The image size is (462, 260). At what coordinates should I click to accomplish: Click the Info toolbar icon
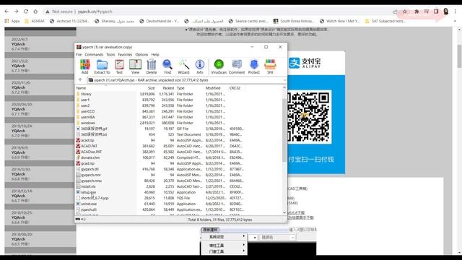click(x=200, y=66)
